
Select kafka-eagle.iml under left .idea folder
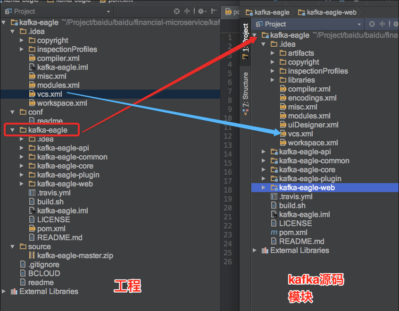tap(58, 67)
